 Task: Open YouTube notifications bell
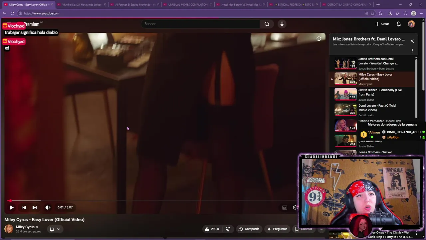399,24
